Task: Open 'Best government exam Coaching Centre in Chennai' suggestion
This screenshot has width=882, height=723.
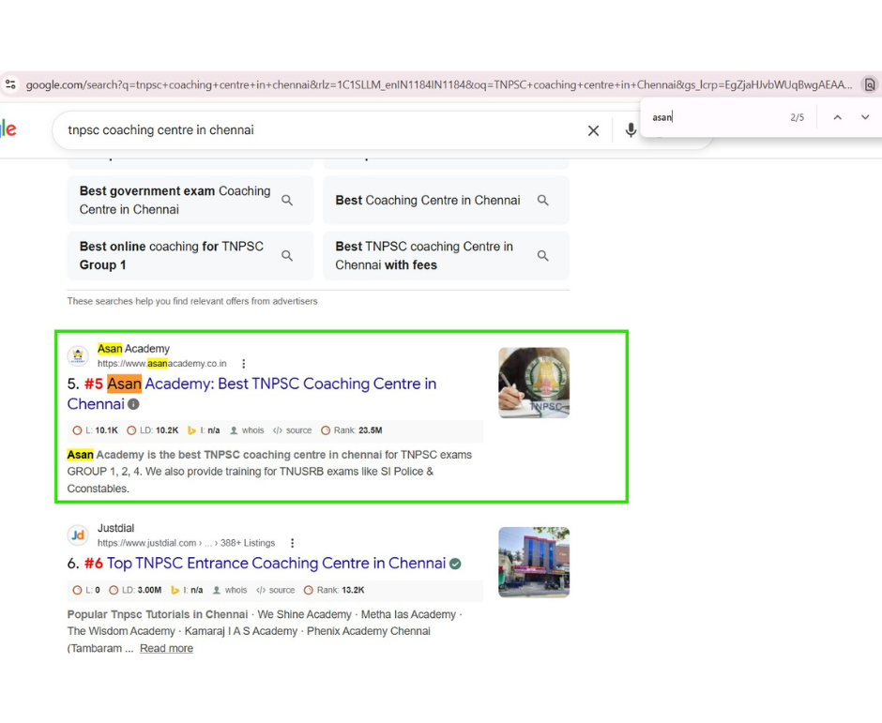Action: 190,200
